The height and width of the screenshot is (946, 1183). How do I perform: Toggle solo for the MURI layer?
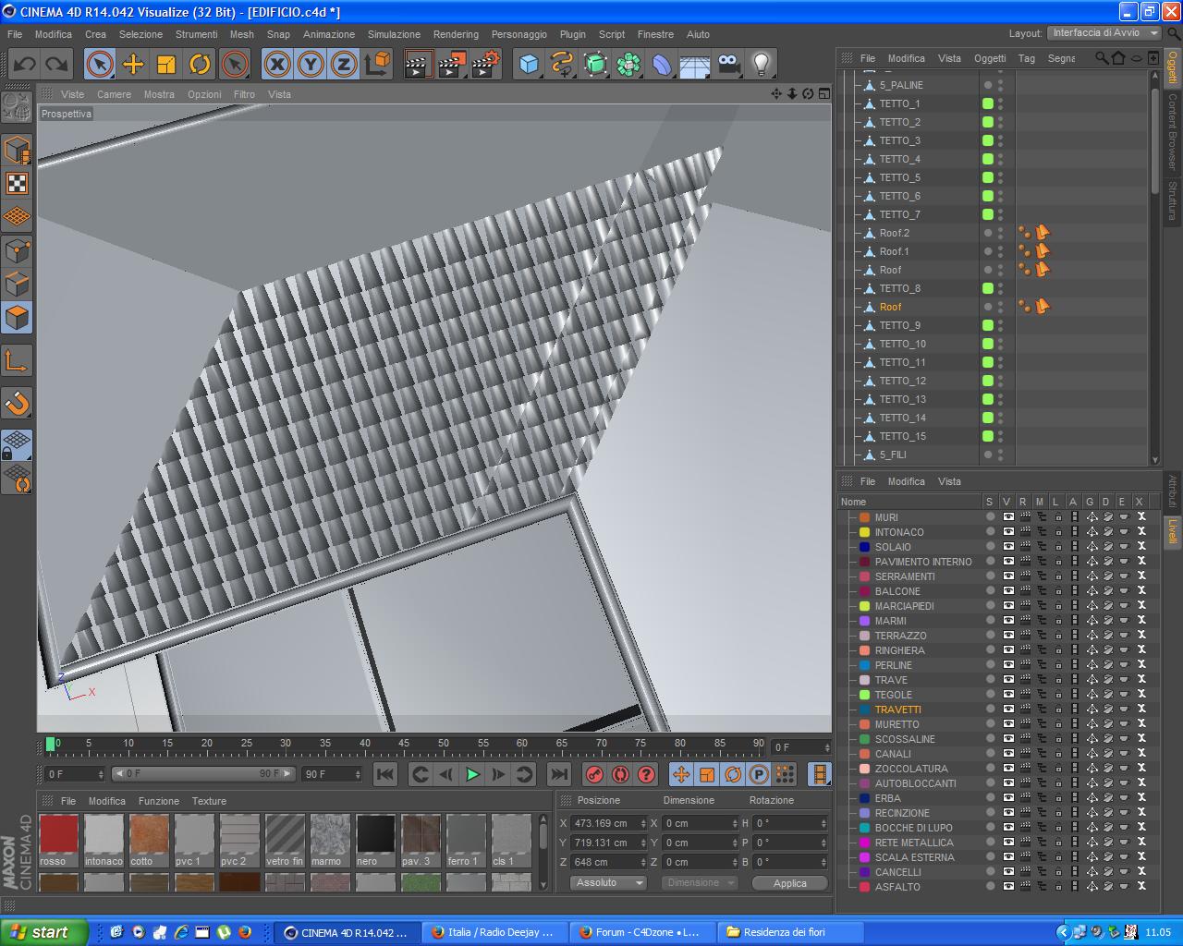[991, 517]
